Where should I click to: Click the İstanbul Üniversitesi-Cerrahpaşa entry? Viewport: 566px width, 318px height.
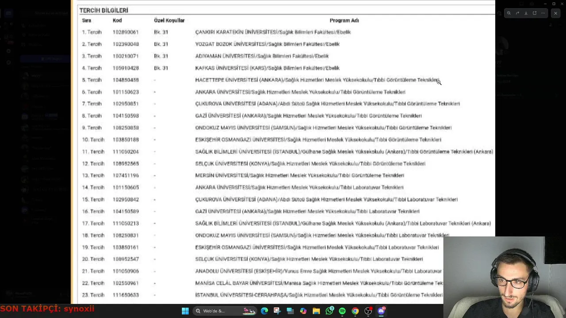[x=319, y=295]
